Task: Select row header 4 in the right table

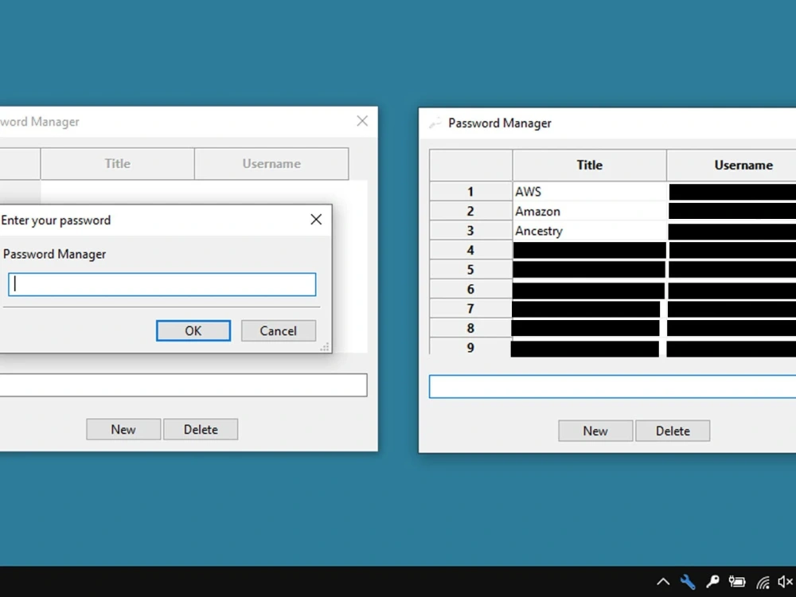Action: click(x=470, y=250)
